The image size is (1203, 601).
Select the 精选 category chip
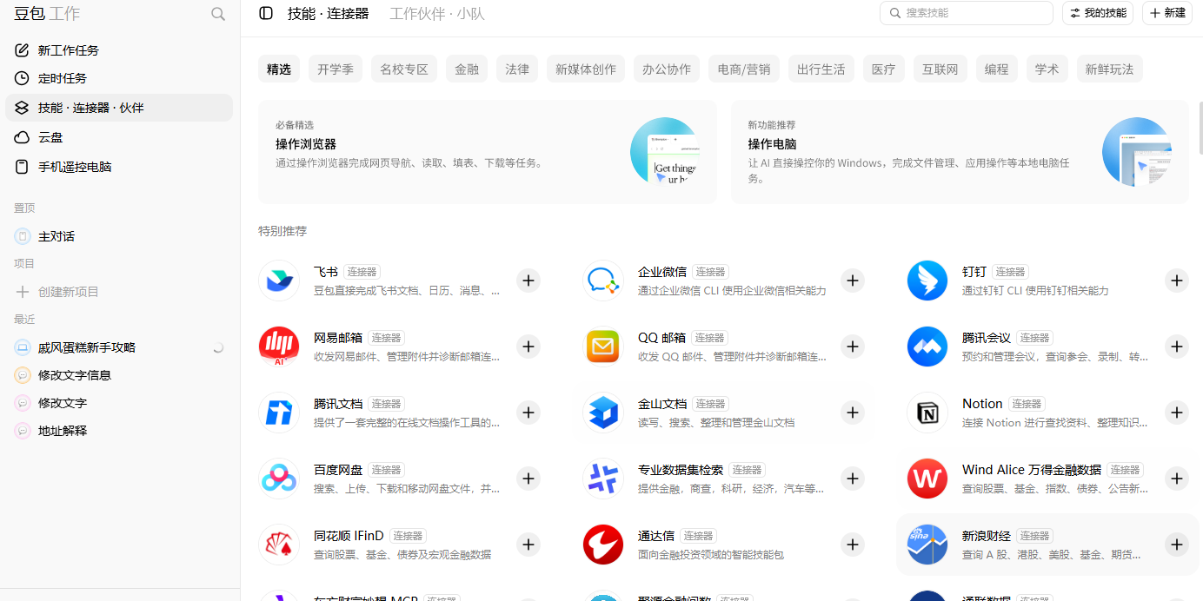tap(279, 69)
